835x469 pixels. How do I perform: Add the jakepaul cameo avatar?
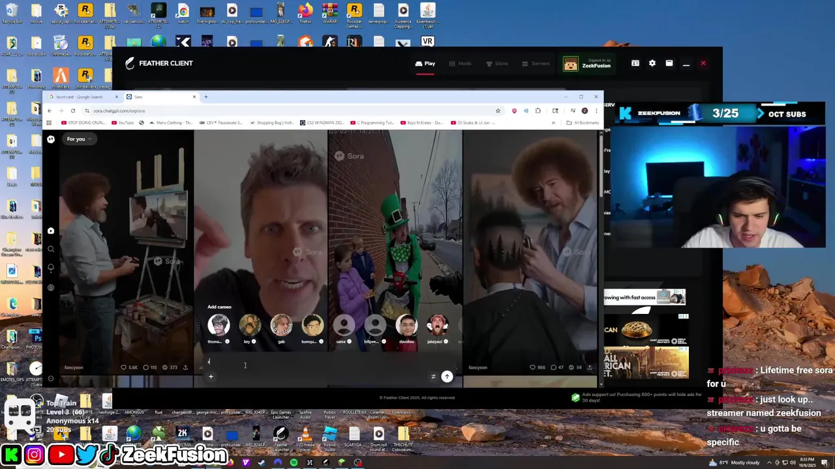[x=438, y=324]
